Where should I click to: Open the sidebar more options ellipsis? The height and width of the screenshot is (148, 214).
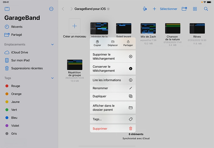click(x=51, y=9)
